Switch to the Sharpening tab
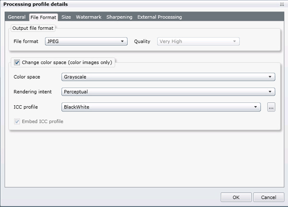This screenshot has width=288, height=207. (119, 17)
